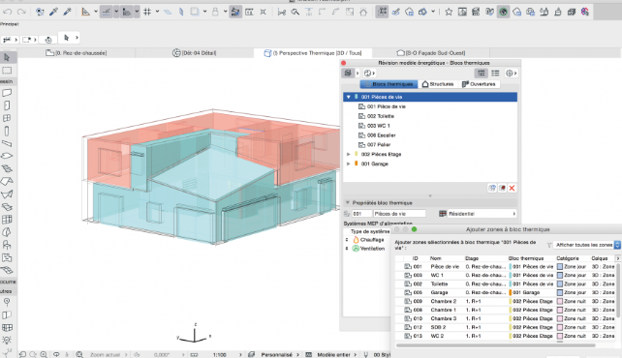The height and width of the screenshot is (358, 622).
Task: Select the Column tool in the toolbox
Action: [7, 131]
